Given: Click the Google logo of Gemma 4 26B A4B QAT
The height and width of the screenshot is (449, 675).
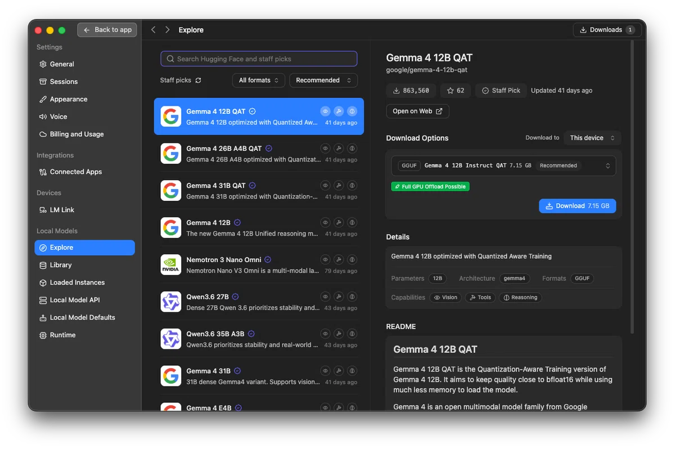Looking at the screenshot, I should (x=171, y=154).
